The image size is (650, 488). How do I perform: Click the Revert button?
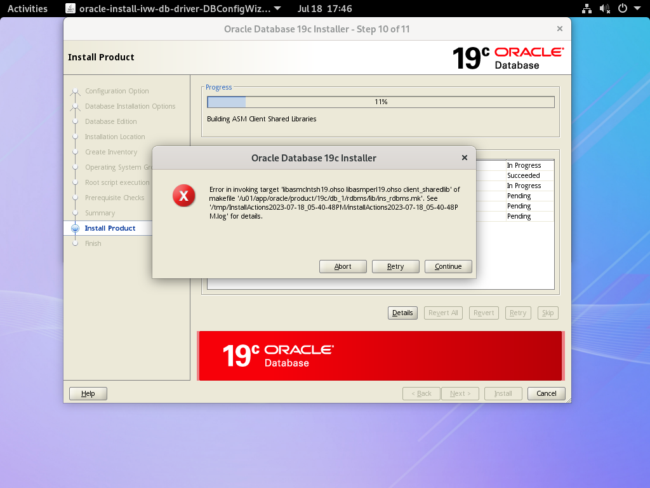[x=484, y=313]
